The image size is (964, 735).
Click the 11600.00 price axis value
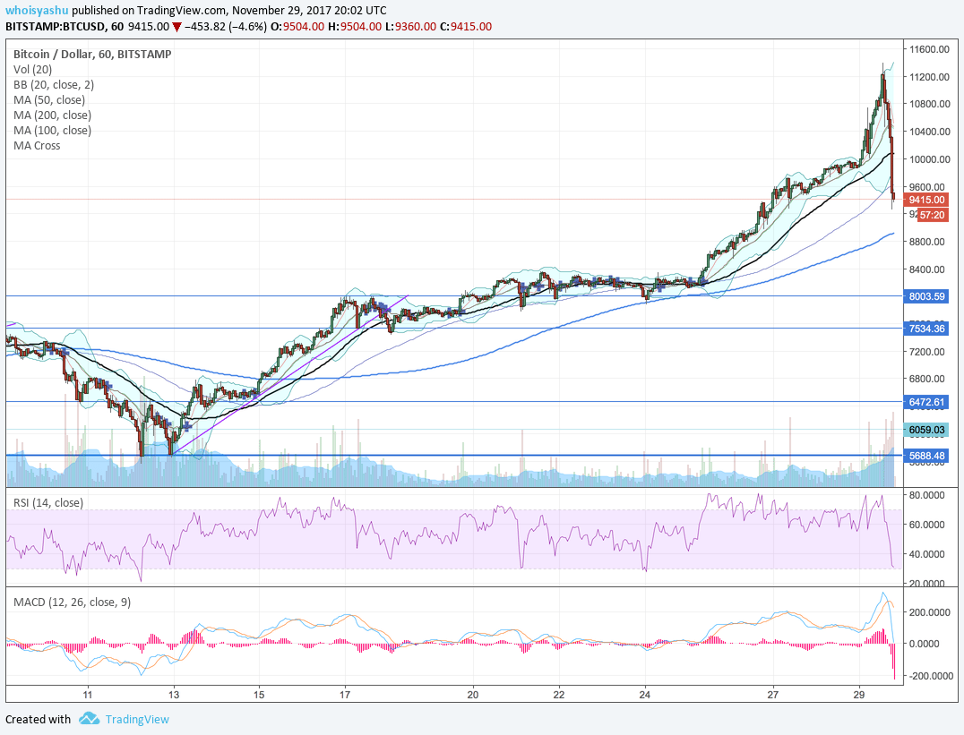pos(928,49)
